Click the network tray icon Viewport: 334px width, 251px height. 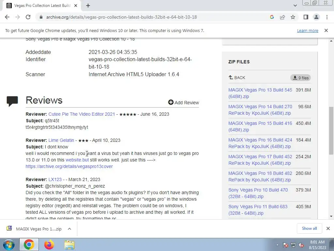pos(293,245)
